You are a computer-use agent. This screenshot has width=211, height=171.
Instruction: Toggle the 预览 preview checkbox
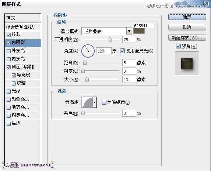pos(178,46)
